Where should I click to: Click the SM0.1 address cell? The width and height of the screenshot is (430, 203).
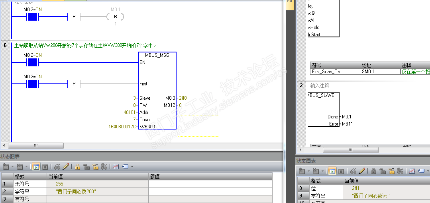[380, 72]
